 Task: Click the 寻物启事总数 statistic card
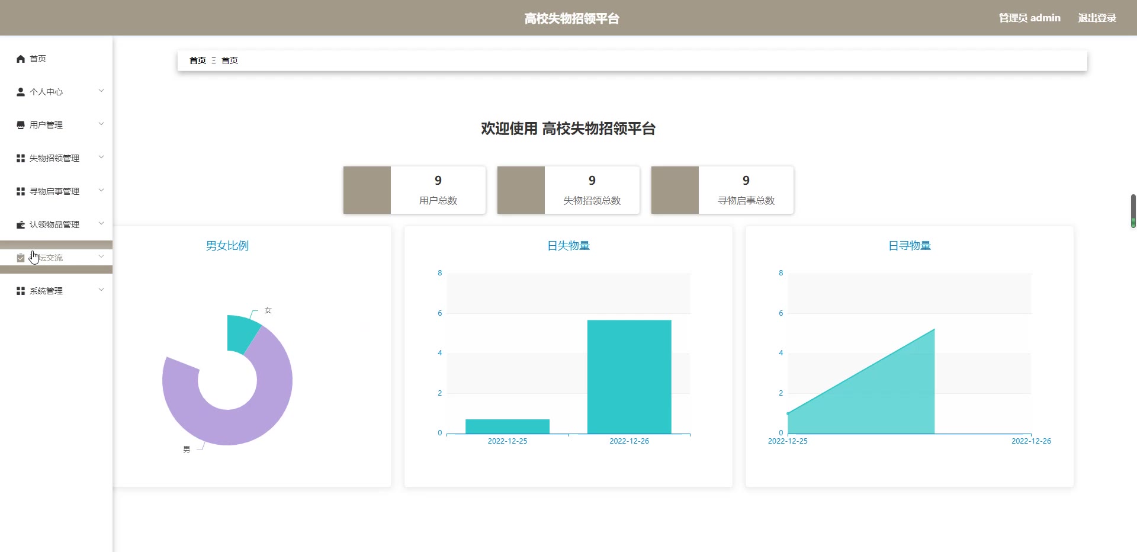(x=722, y=190)
